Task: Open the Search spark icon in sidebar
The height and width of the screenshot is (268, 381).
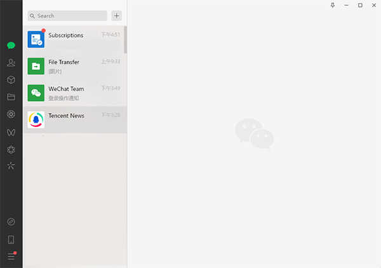Action: [x=11, y=166]
